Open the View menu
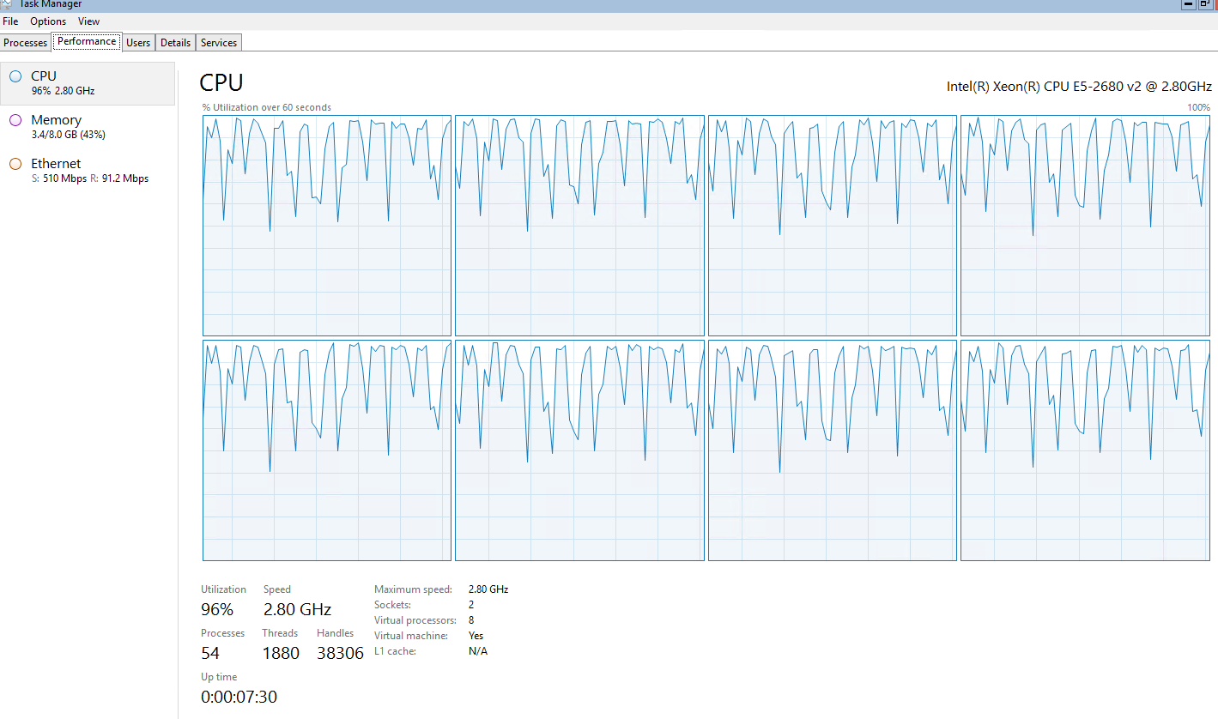1218x719 pixels. tap(88, 21)
